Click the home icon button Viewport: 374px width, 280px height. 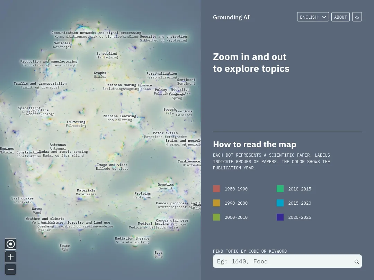click(357, 17)
